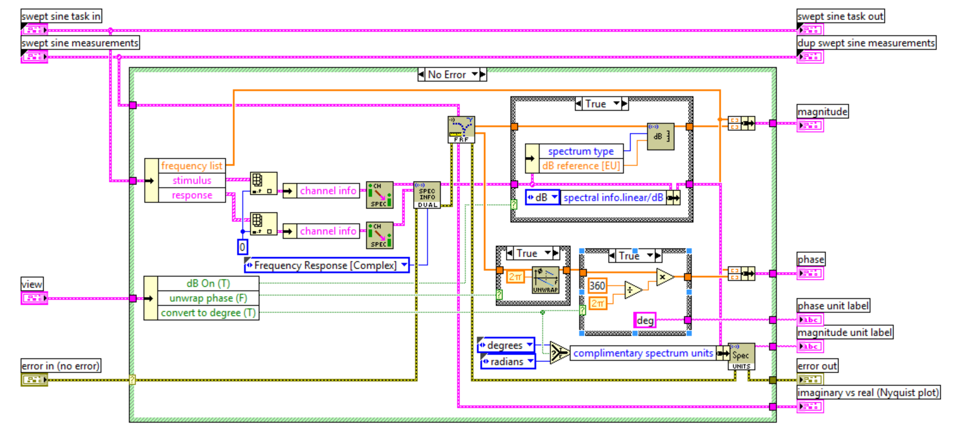Screen dimensions: 963x437
Task: Click the magnitude indicator terminal
Action: pyautogui.click(x=810, y=125)
